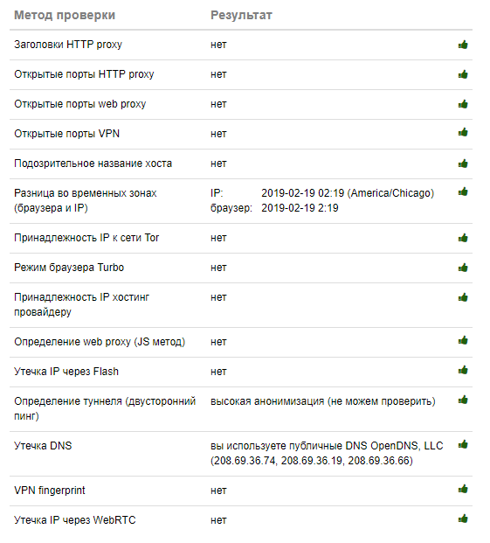
Task: Click thumbs-up icon for Заголовки HTTP proxy
Action: 463,45
